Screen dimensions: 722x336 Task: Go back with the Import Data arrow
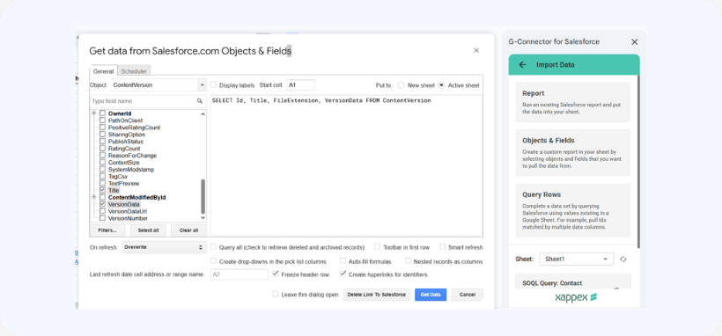point(522,65)
